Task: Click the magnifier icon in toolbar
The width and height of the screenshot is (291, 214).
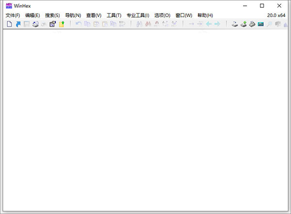Action: click(269, 24)
